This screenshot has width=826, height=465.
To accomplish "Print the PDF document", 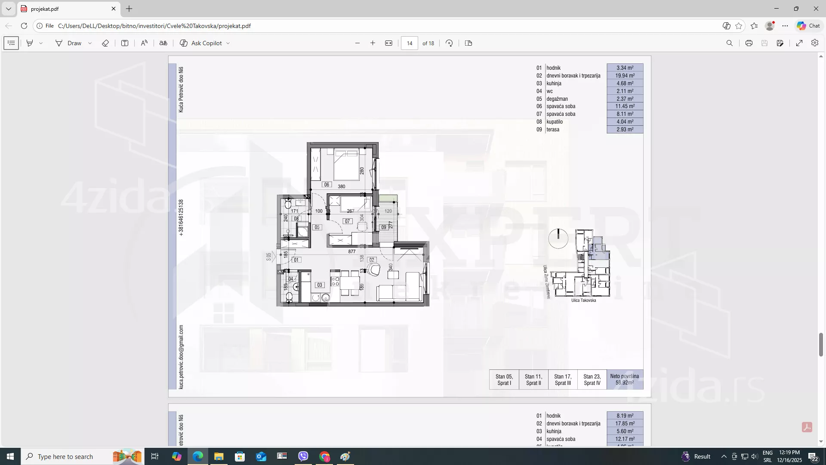I will click(749, 43).
